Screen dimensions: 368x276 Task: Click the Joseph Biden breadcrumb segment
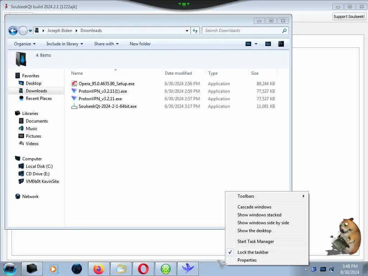point(60,31)
